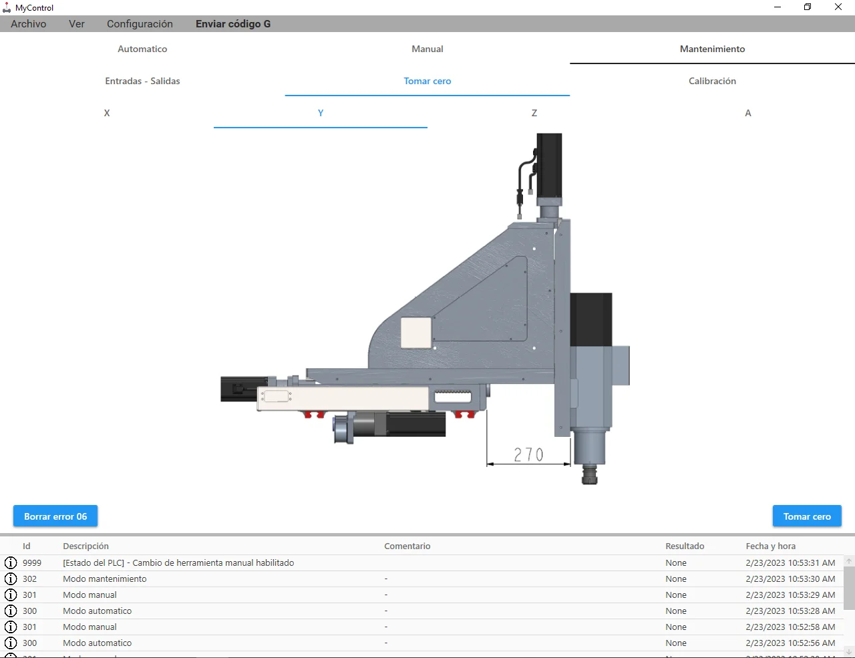Click the Borrar error 06 button
This screenshot has height=658, width=855.
point(55,516)
